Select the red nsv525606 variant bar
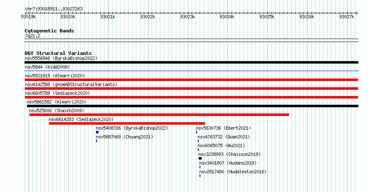The image size is (370, 192). pos(159,115)
